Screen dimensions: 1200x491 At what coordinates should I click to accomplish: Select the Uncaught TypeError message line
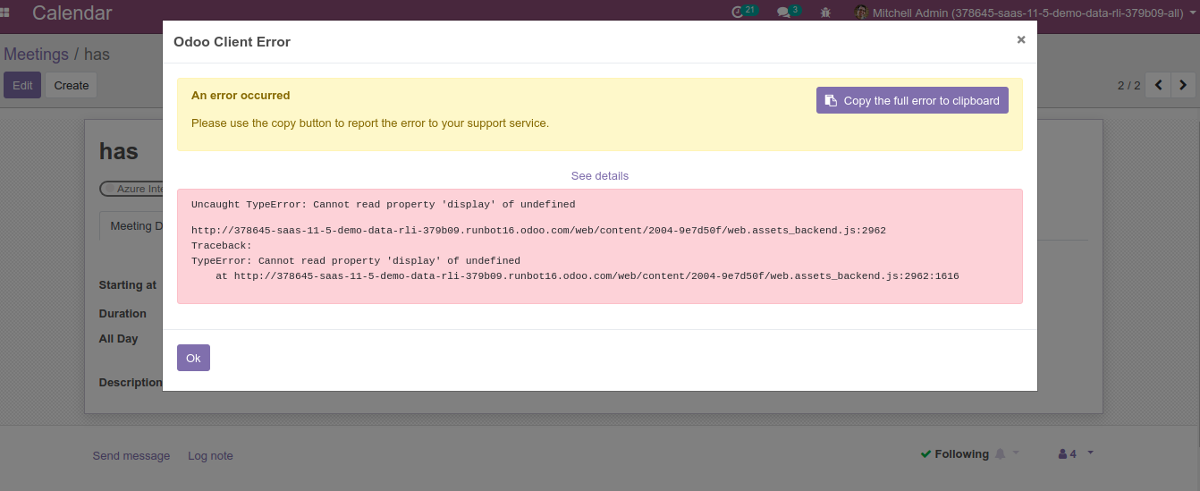[383, 204]
